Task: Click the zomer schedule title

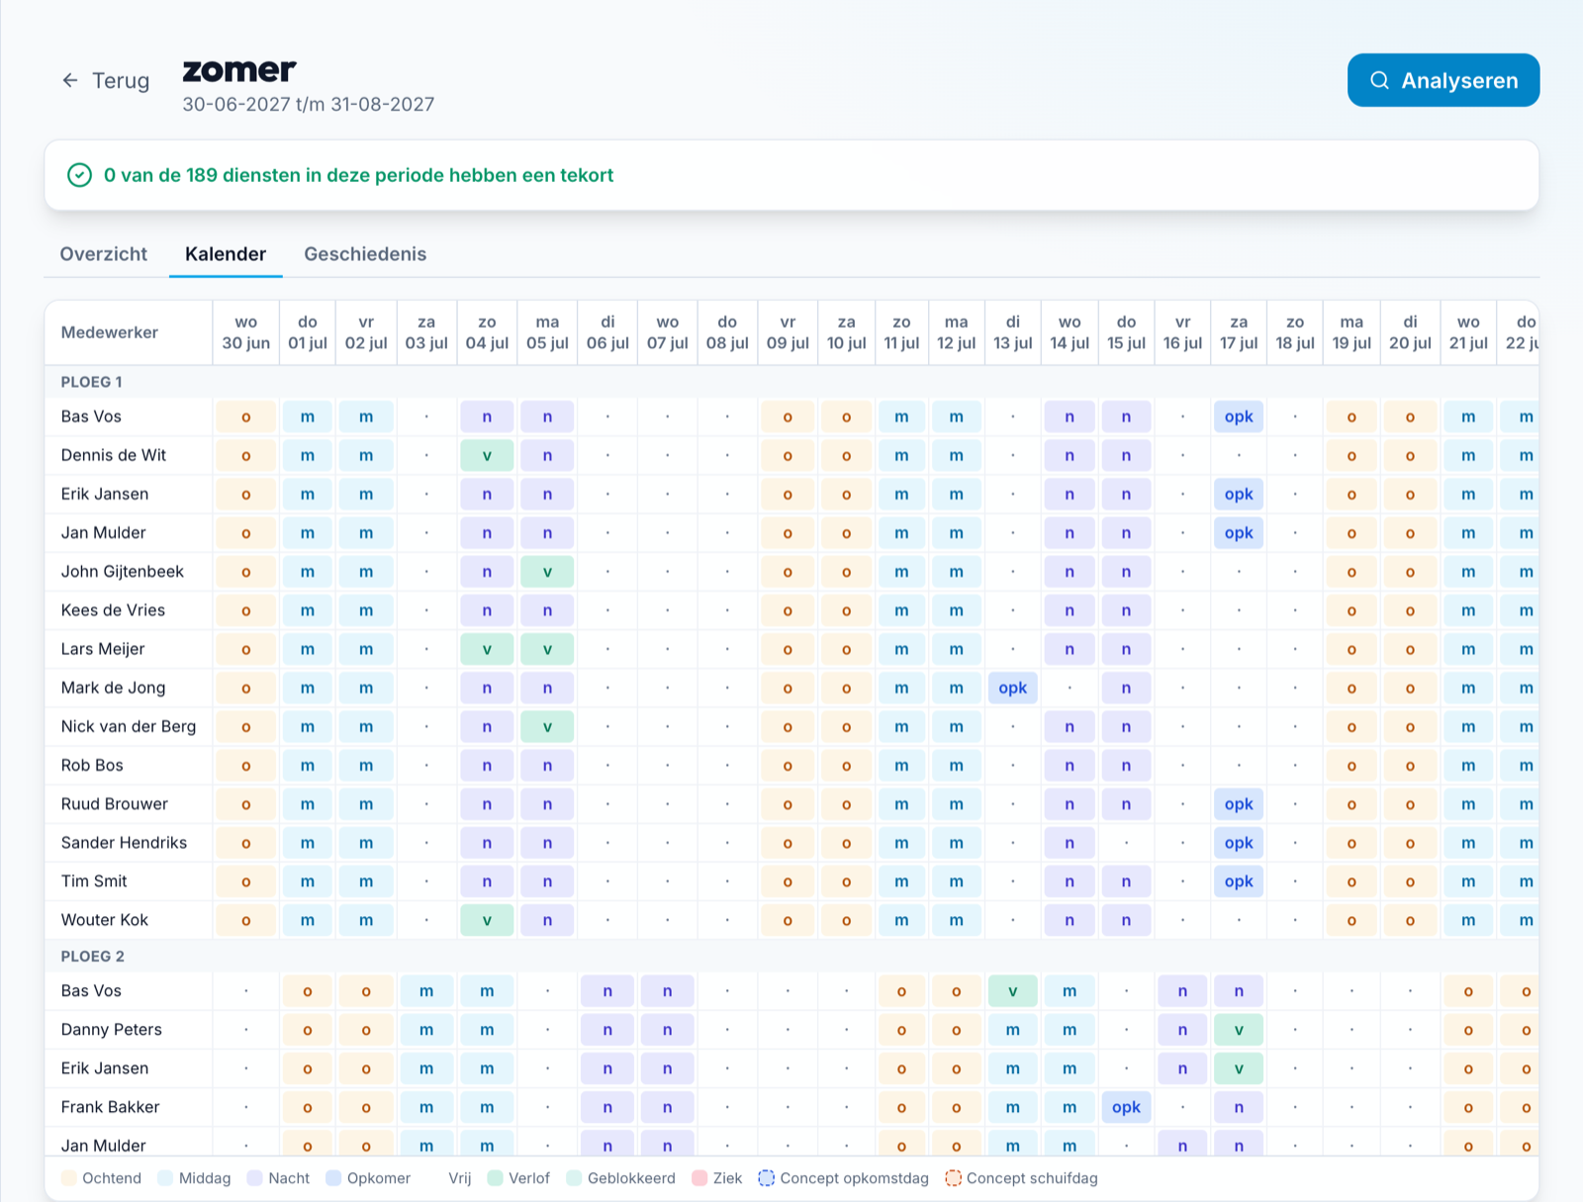Action: tap(239, 71)
